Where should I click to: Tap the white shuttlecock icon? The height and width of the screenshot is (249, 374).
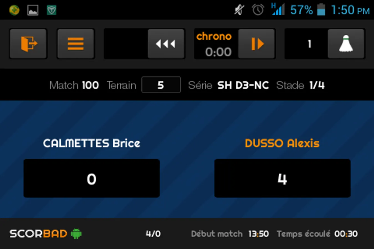pyautogui.click(x=346, y=44)
